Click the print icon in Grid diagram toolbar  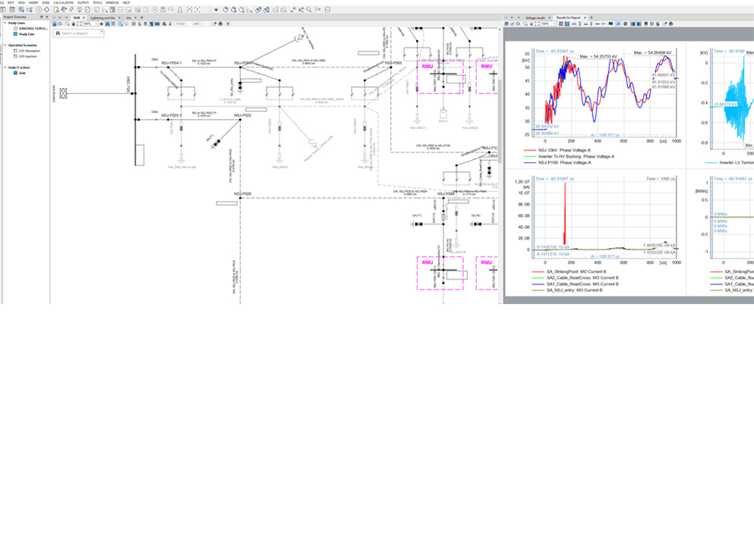(220, 24)
